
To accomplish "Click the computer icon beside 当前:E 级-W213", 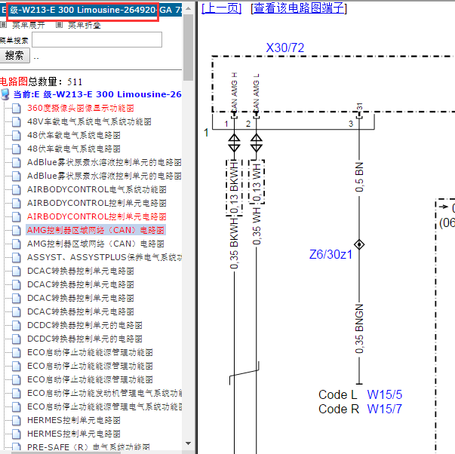I will coord(5,94).
